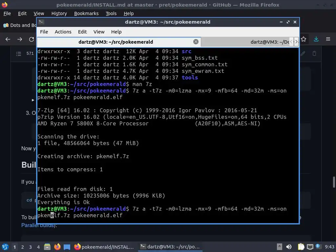Expand the collapsed details triangle on GitHub page
Viewport: 336px width, 252px height.
[x=33, y=100]
